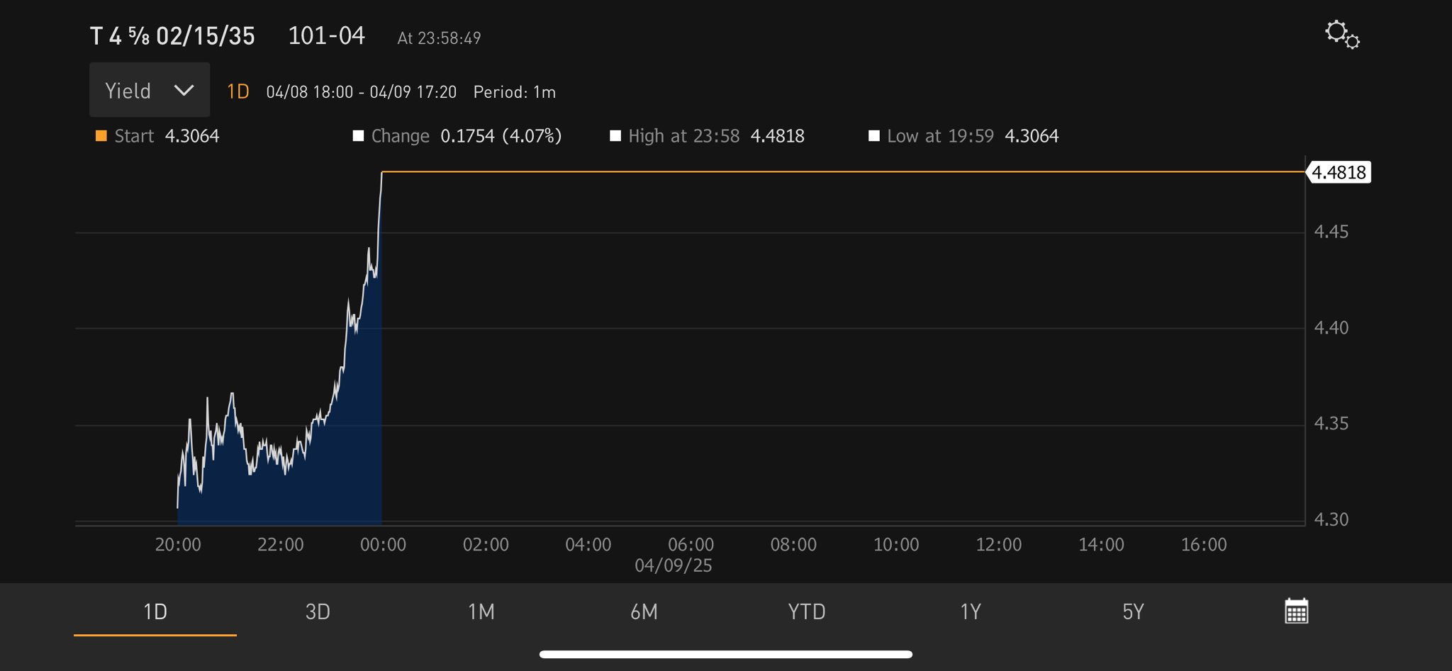Toggle the High at 23:58 marker
Image resolution: width=1452 pixels, height=671 pixels.
coord(615,135)
